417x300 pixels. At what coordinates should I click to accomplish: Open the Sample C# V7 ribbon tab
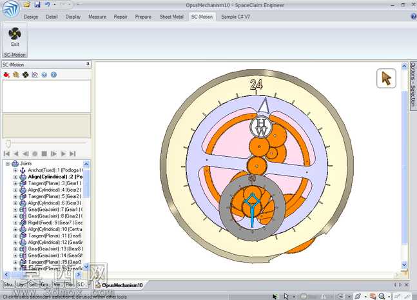point(235,17)
